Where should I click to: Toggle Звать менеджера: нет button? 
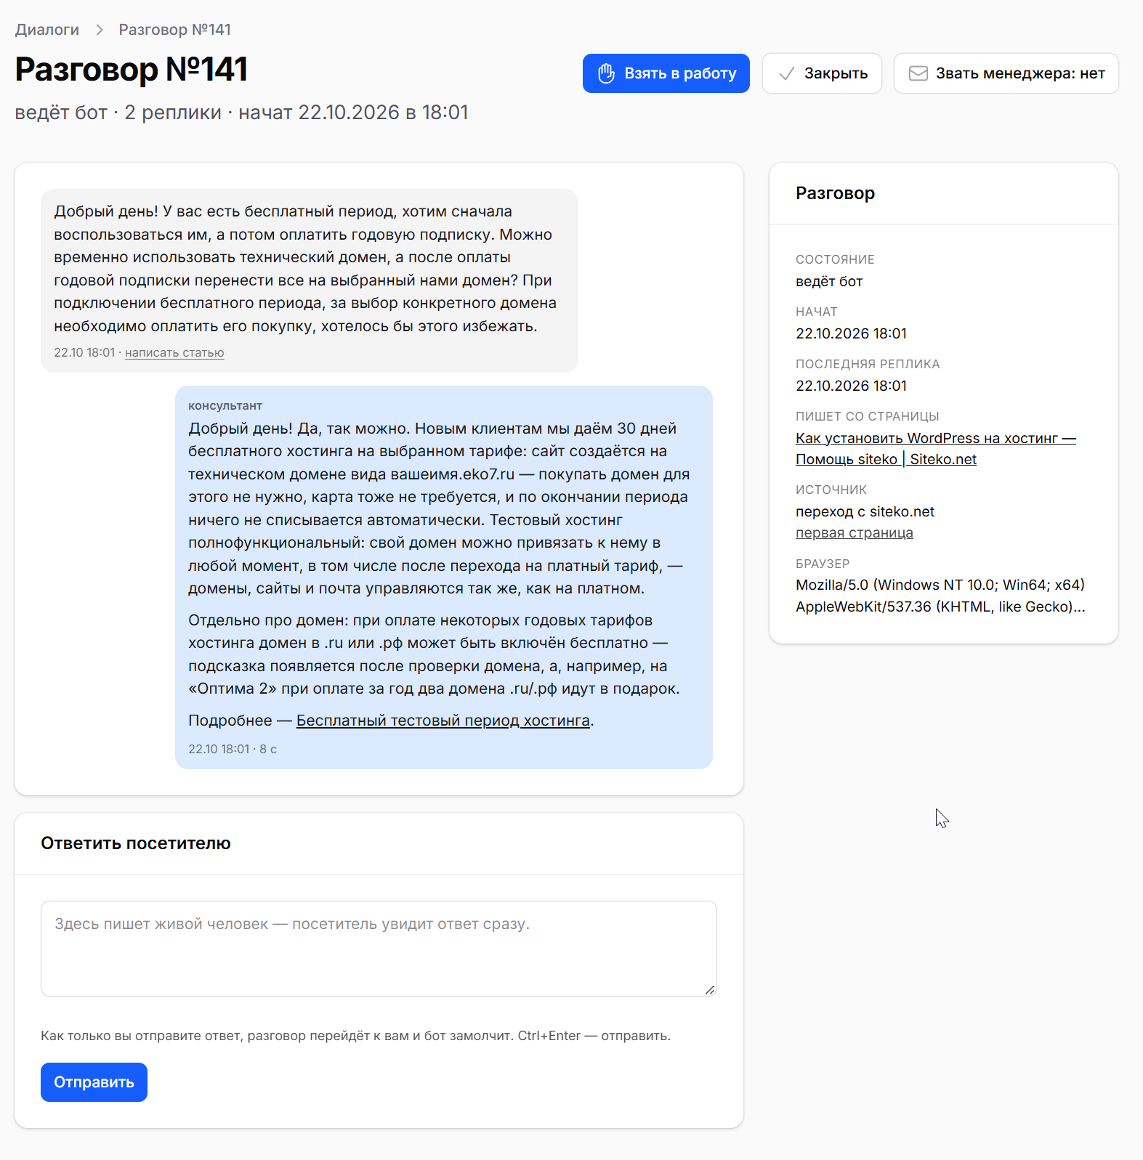[1006, 73]
